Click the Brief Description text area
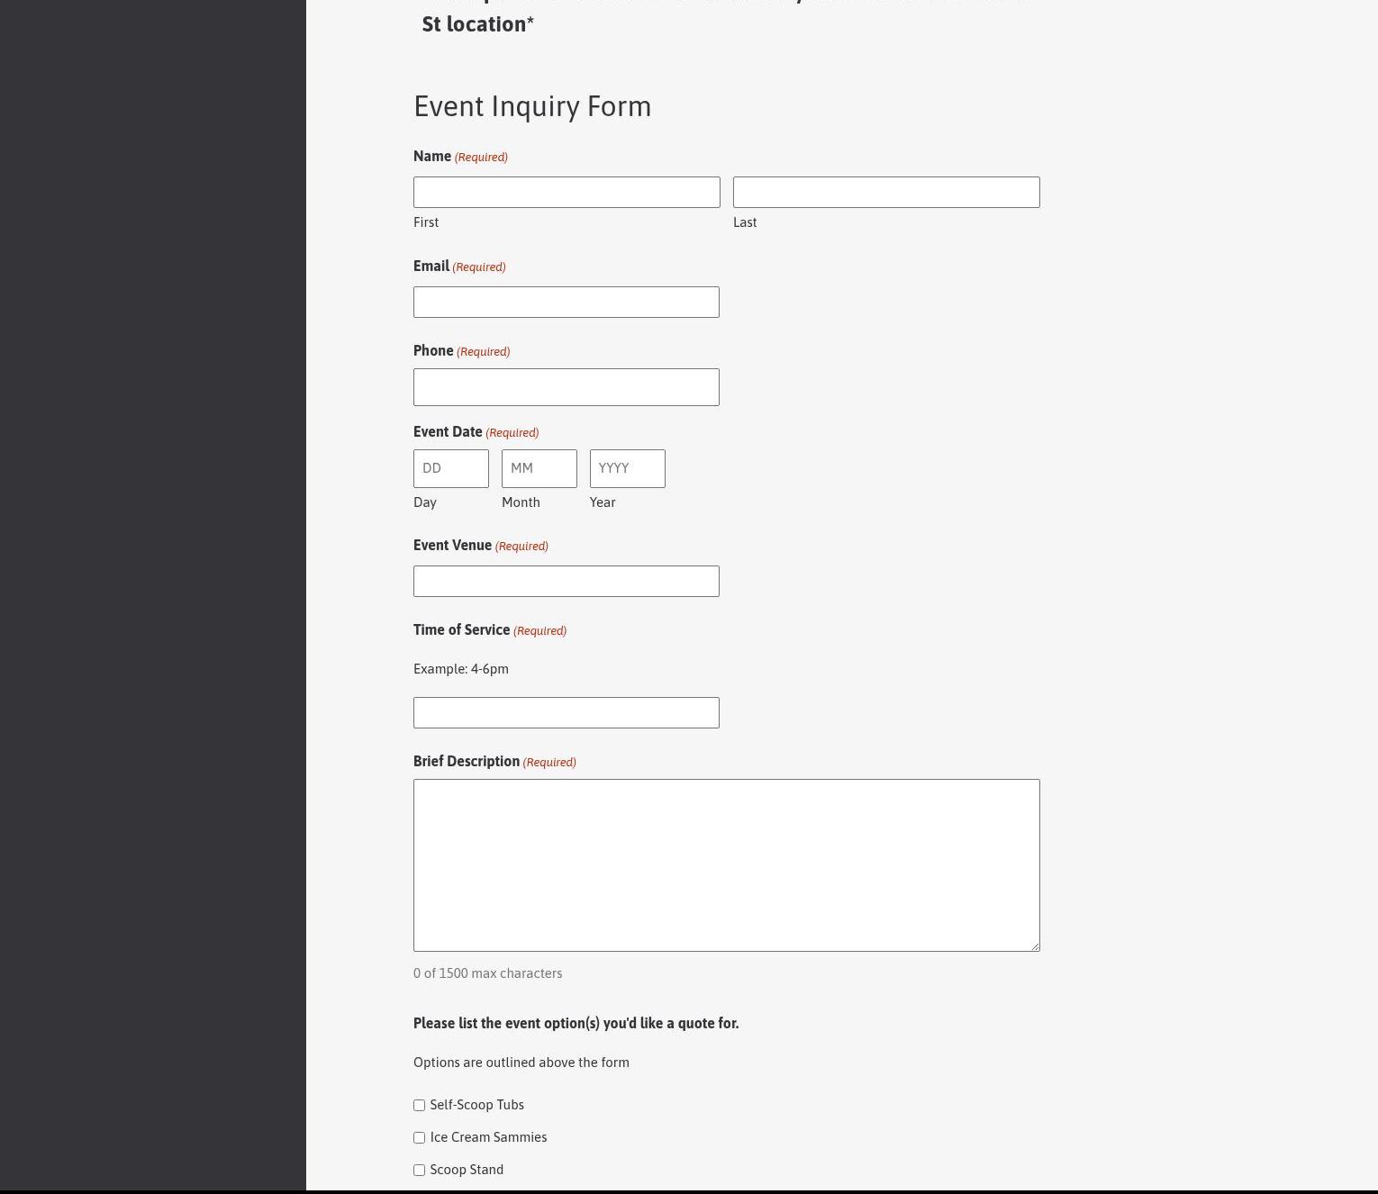This screenshot has width=1378, height=1194. click(x=727, y=865)
